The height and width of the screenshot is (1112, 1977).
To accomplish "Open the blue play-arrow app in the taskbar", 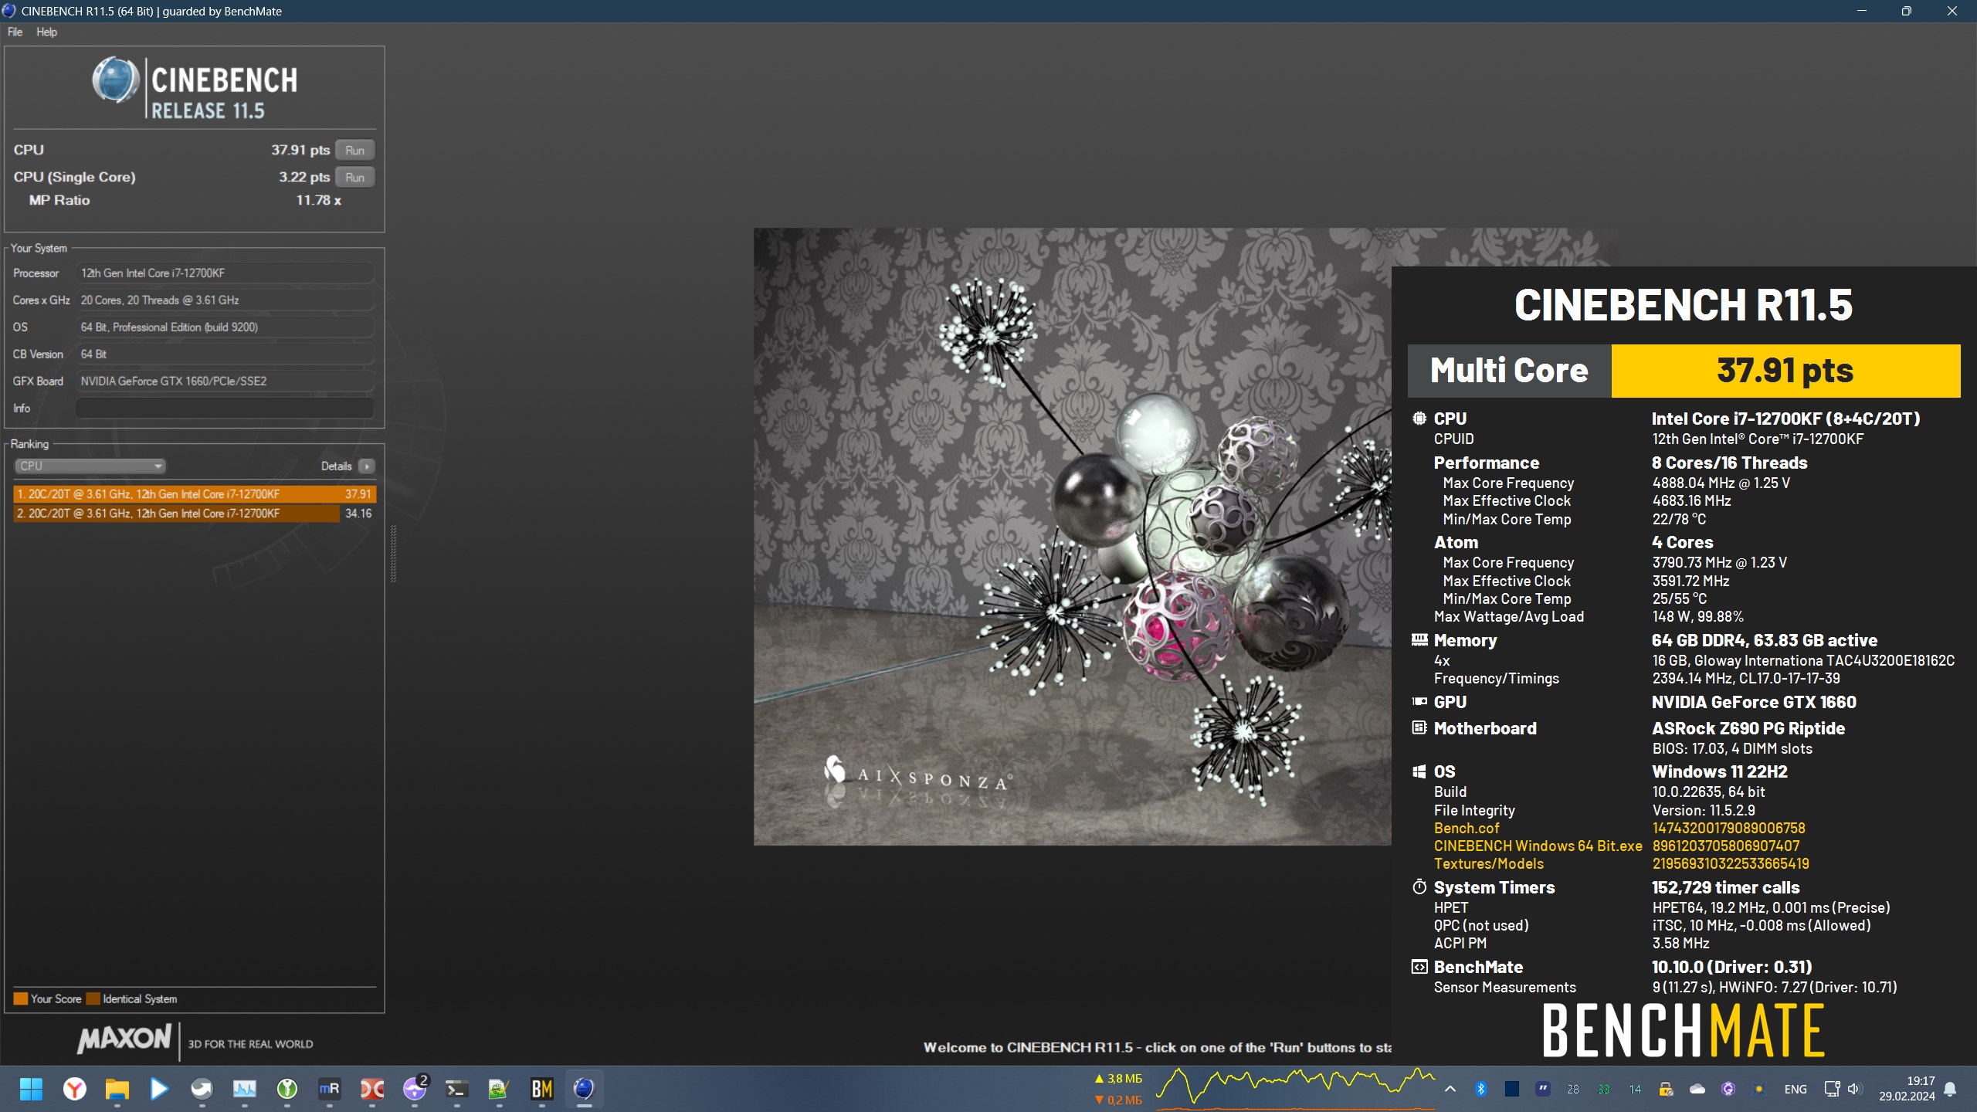I will pyautogui.click(x=159, y=1089).
